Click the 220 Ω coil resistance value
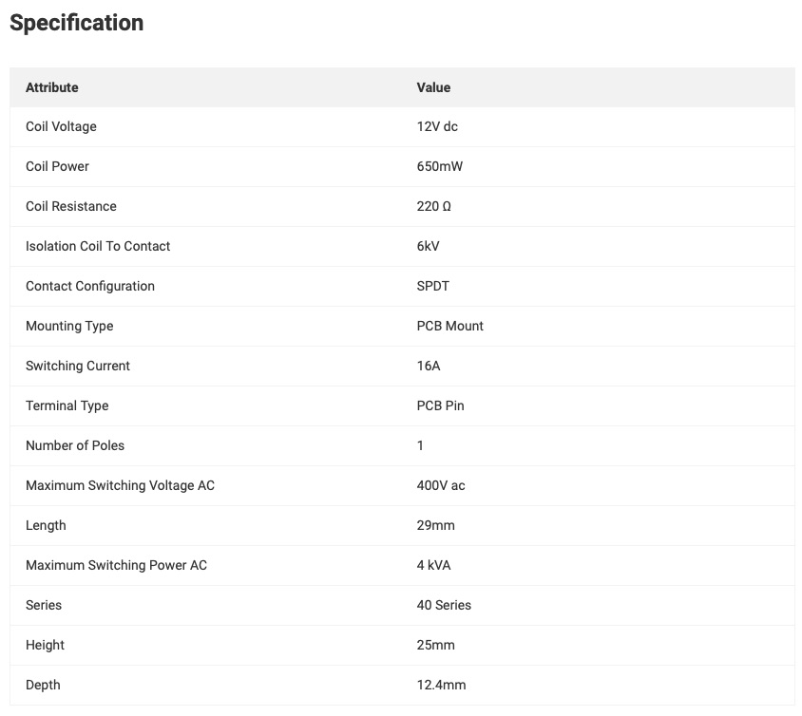Screen dimensions: 802x716 434,206
